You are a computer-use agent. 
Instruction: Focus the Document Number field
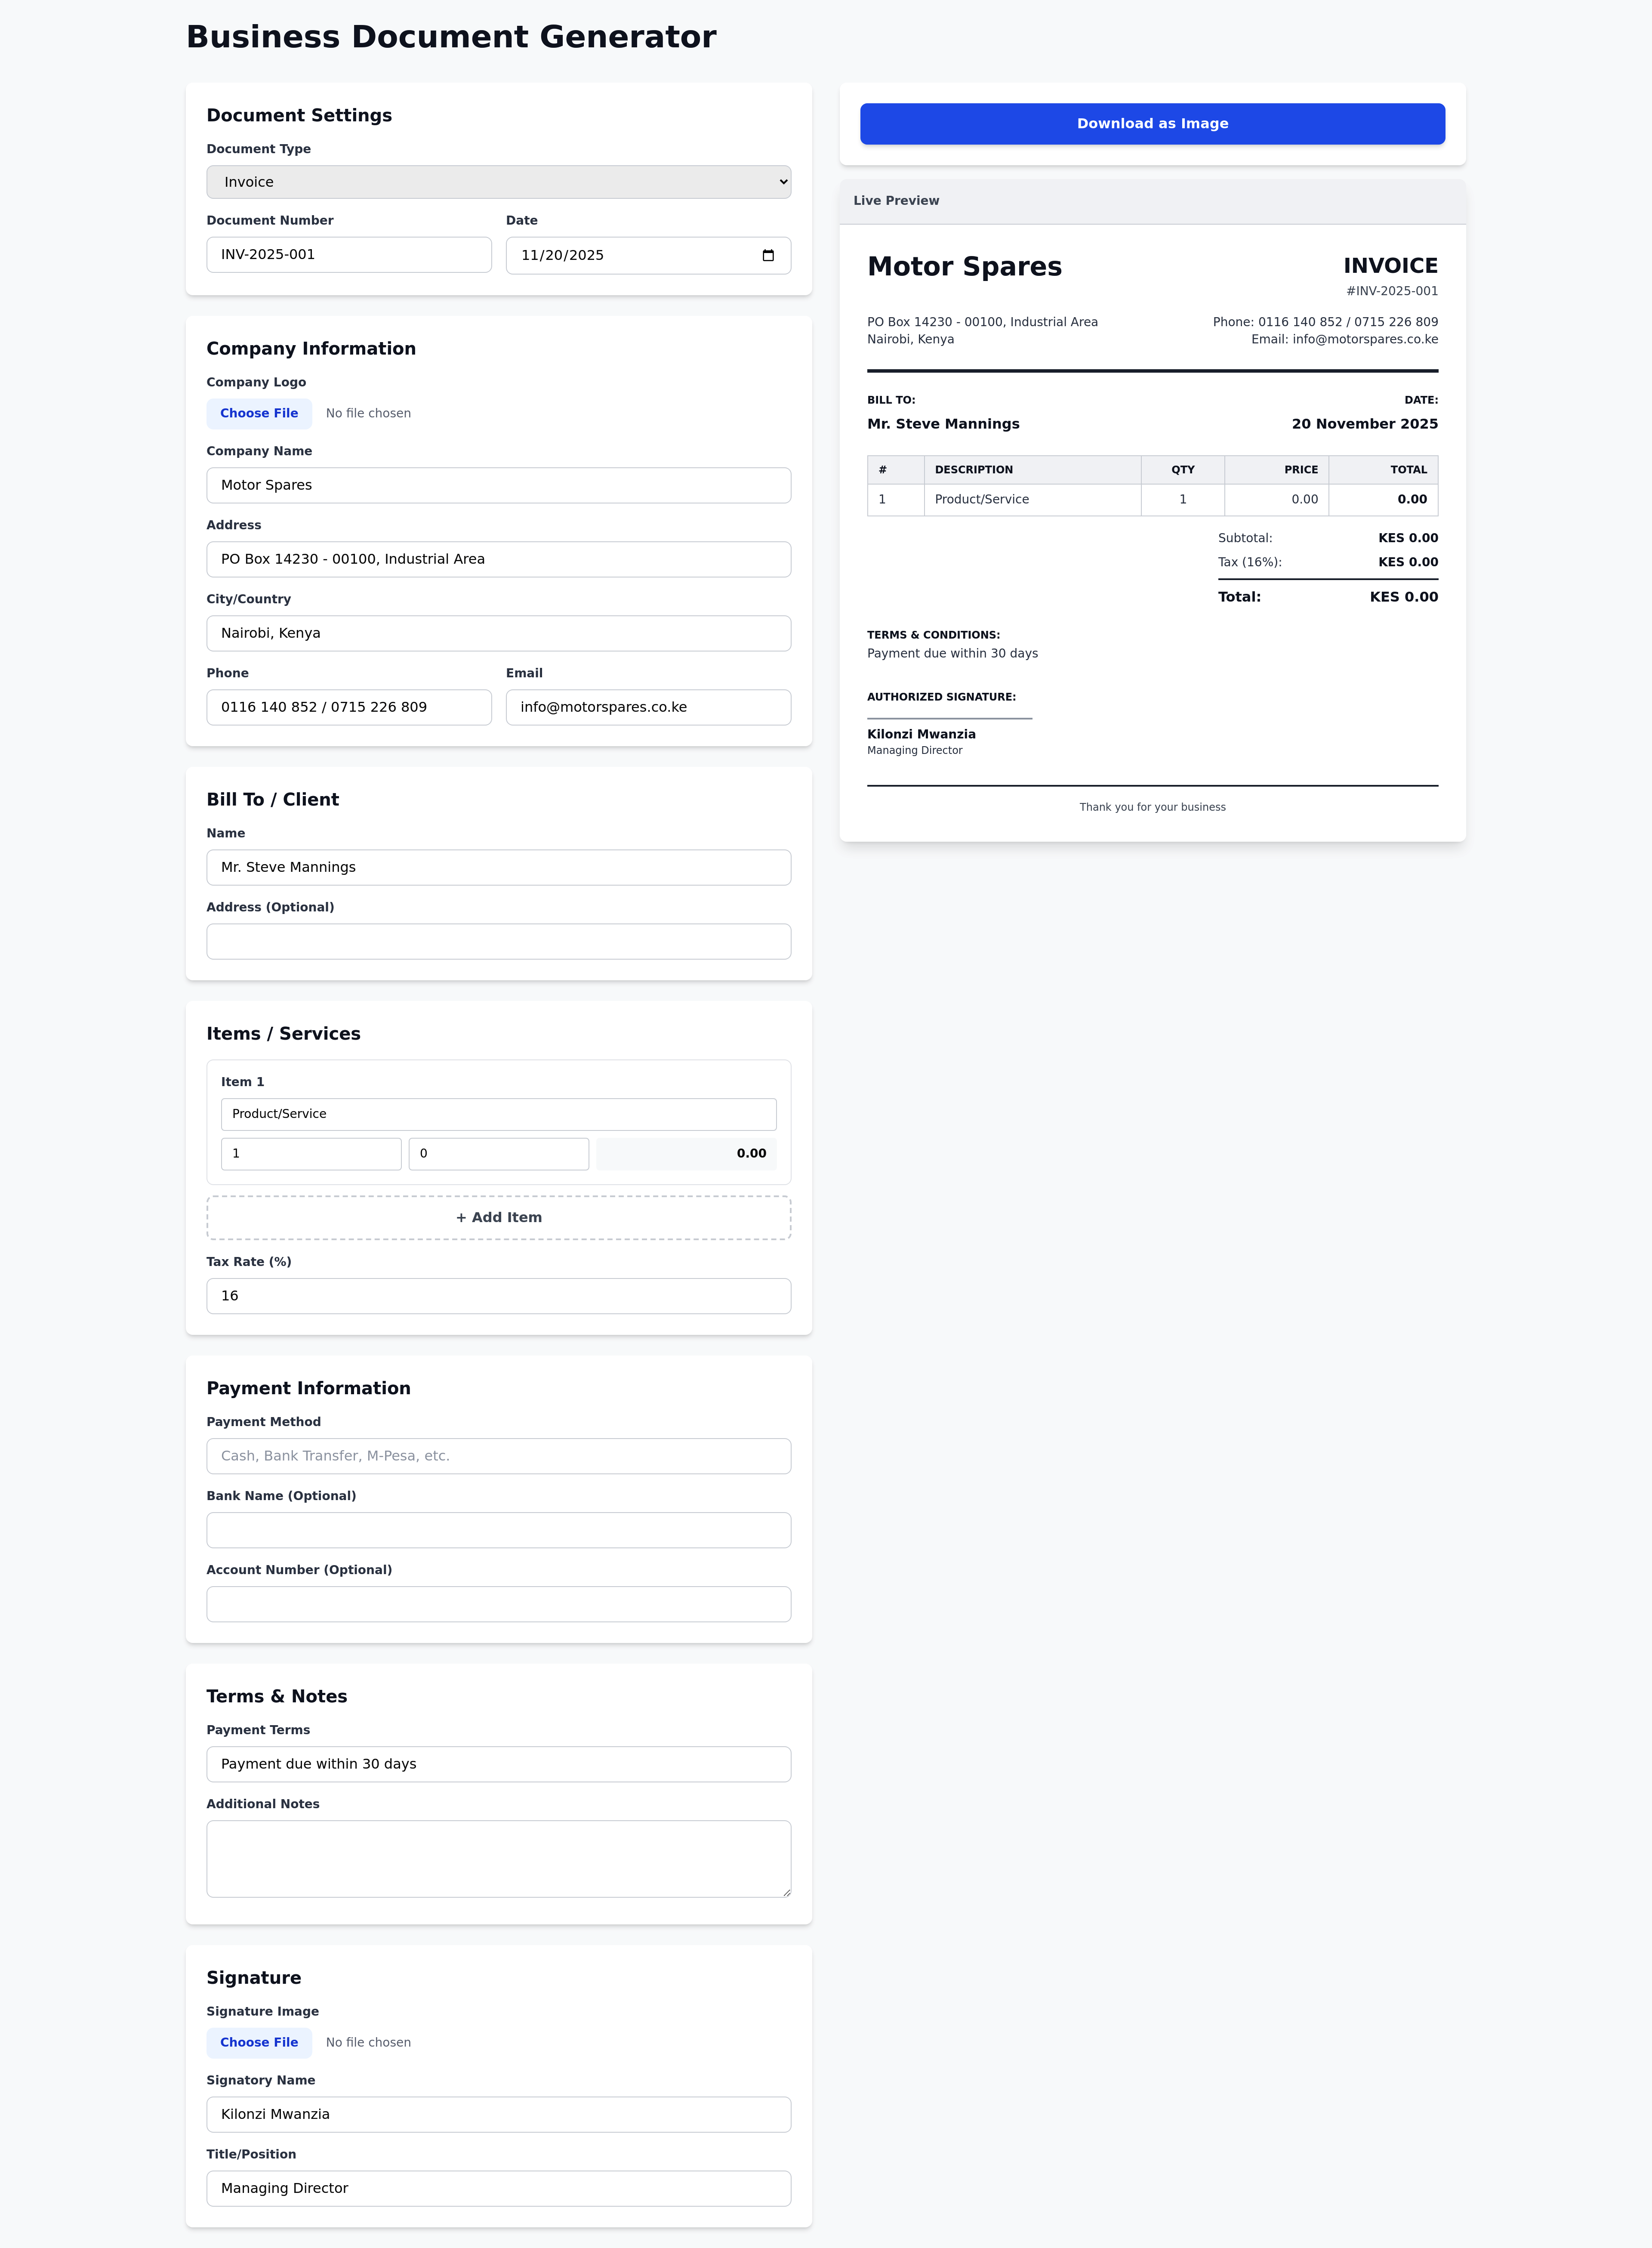tap(348, 255)
